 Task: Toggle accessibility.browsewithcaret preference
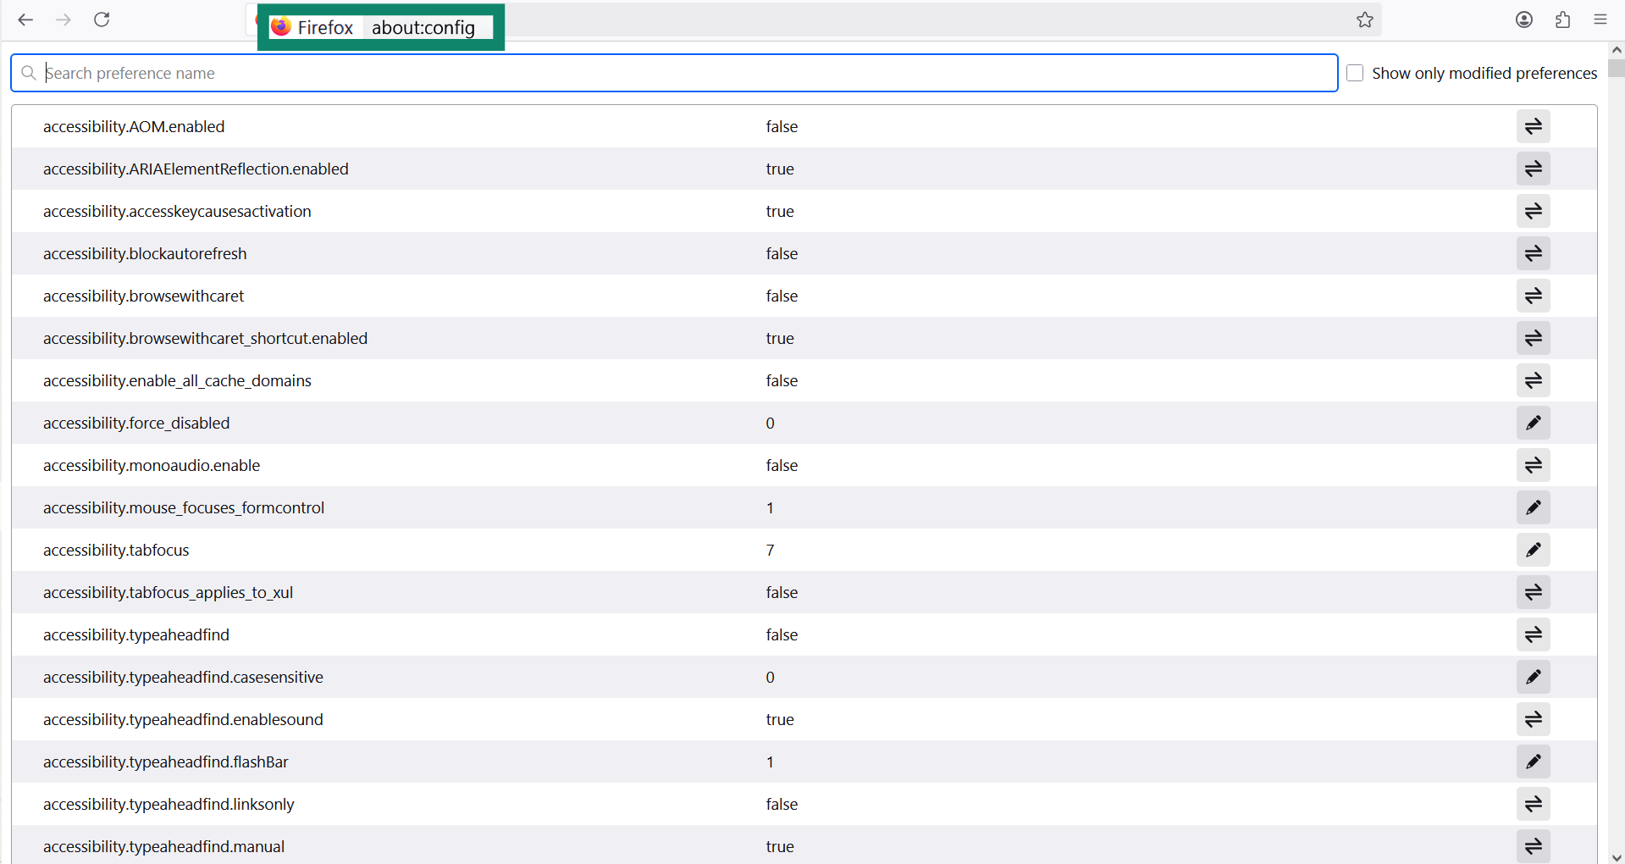(1534, 296)
